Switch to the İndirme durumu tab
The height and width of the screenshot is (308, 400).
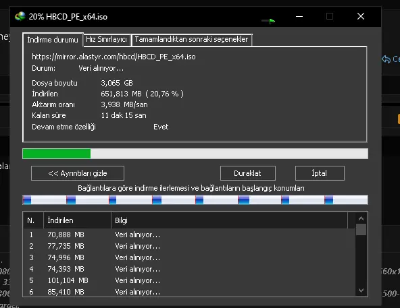53,40
